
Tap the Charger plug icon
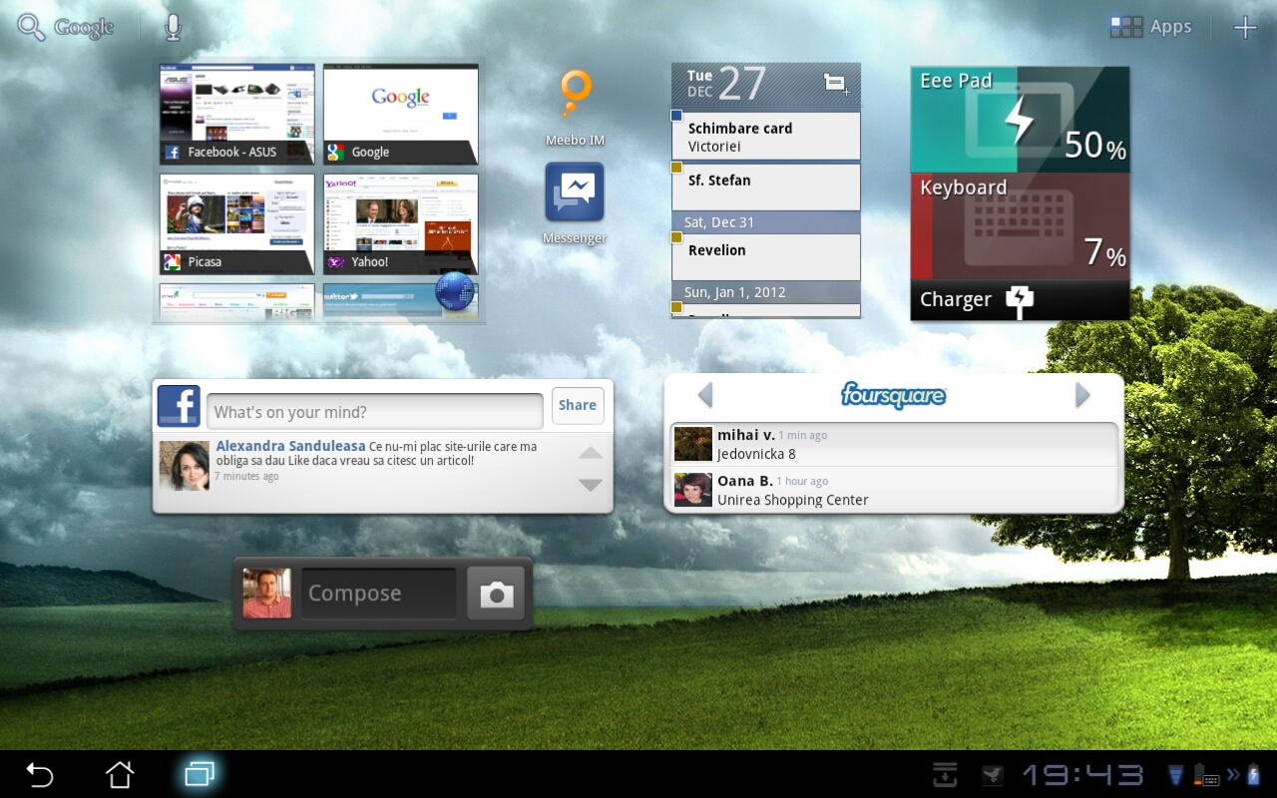point(1020,299)
